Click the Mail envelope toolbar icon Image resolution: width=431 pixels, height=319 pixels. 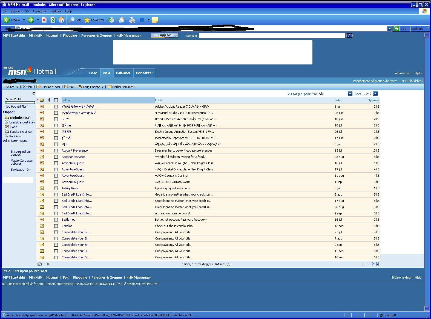tap(121, 20)
